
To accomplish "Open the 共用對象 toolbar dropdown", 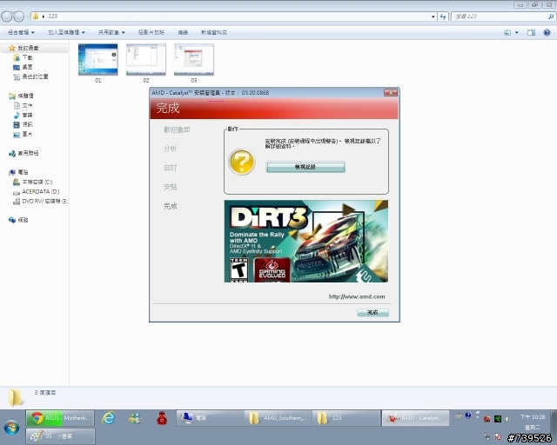I will [111, 32].
